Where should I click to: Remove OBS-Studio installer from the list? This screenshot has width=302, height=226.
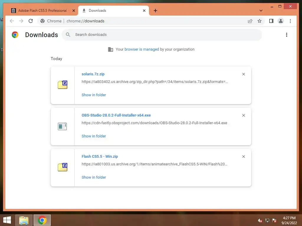click(x=243, y=115)
